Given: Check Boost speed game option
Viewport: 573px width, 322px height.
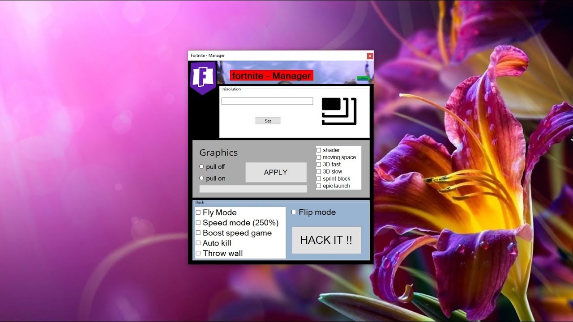Looking at the screenshot, I should 198,233.
